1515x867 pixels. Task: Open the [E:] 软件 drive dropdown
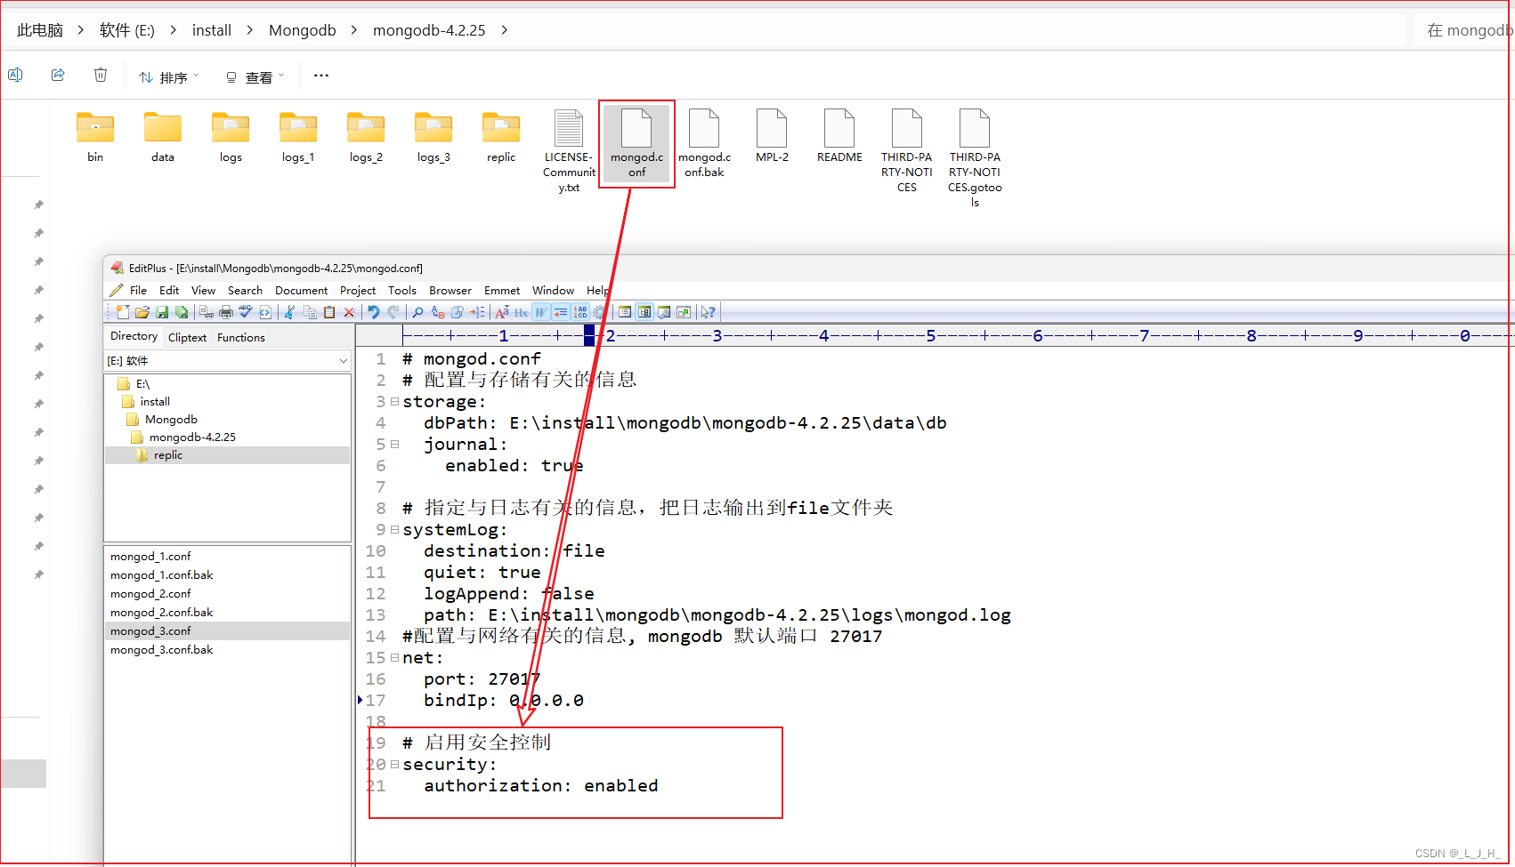[343, 361]
